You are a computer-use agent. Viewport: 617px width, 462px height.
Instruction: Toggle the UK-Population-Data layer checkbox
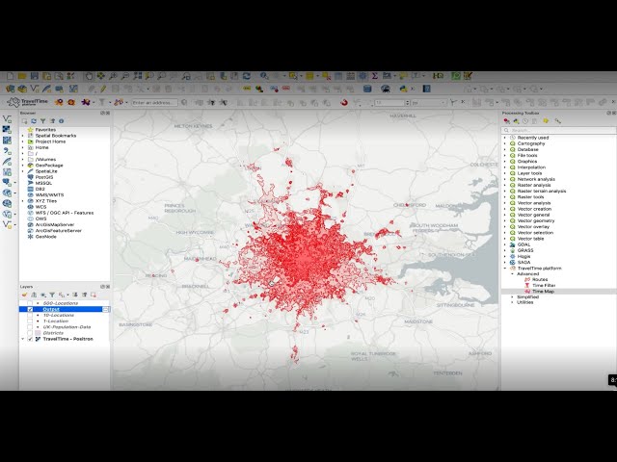(30, 327)
